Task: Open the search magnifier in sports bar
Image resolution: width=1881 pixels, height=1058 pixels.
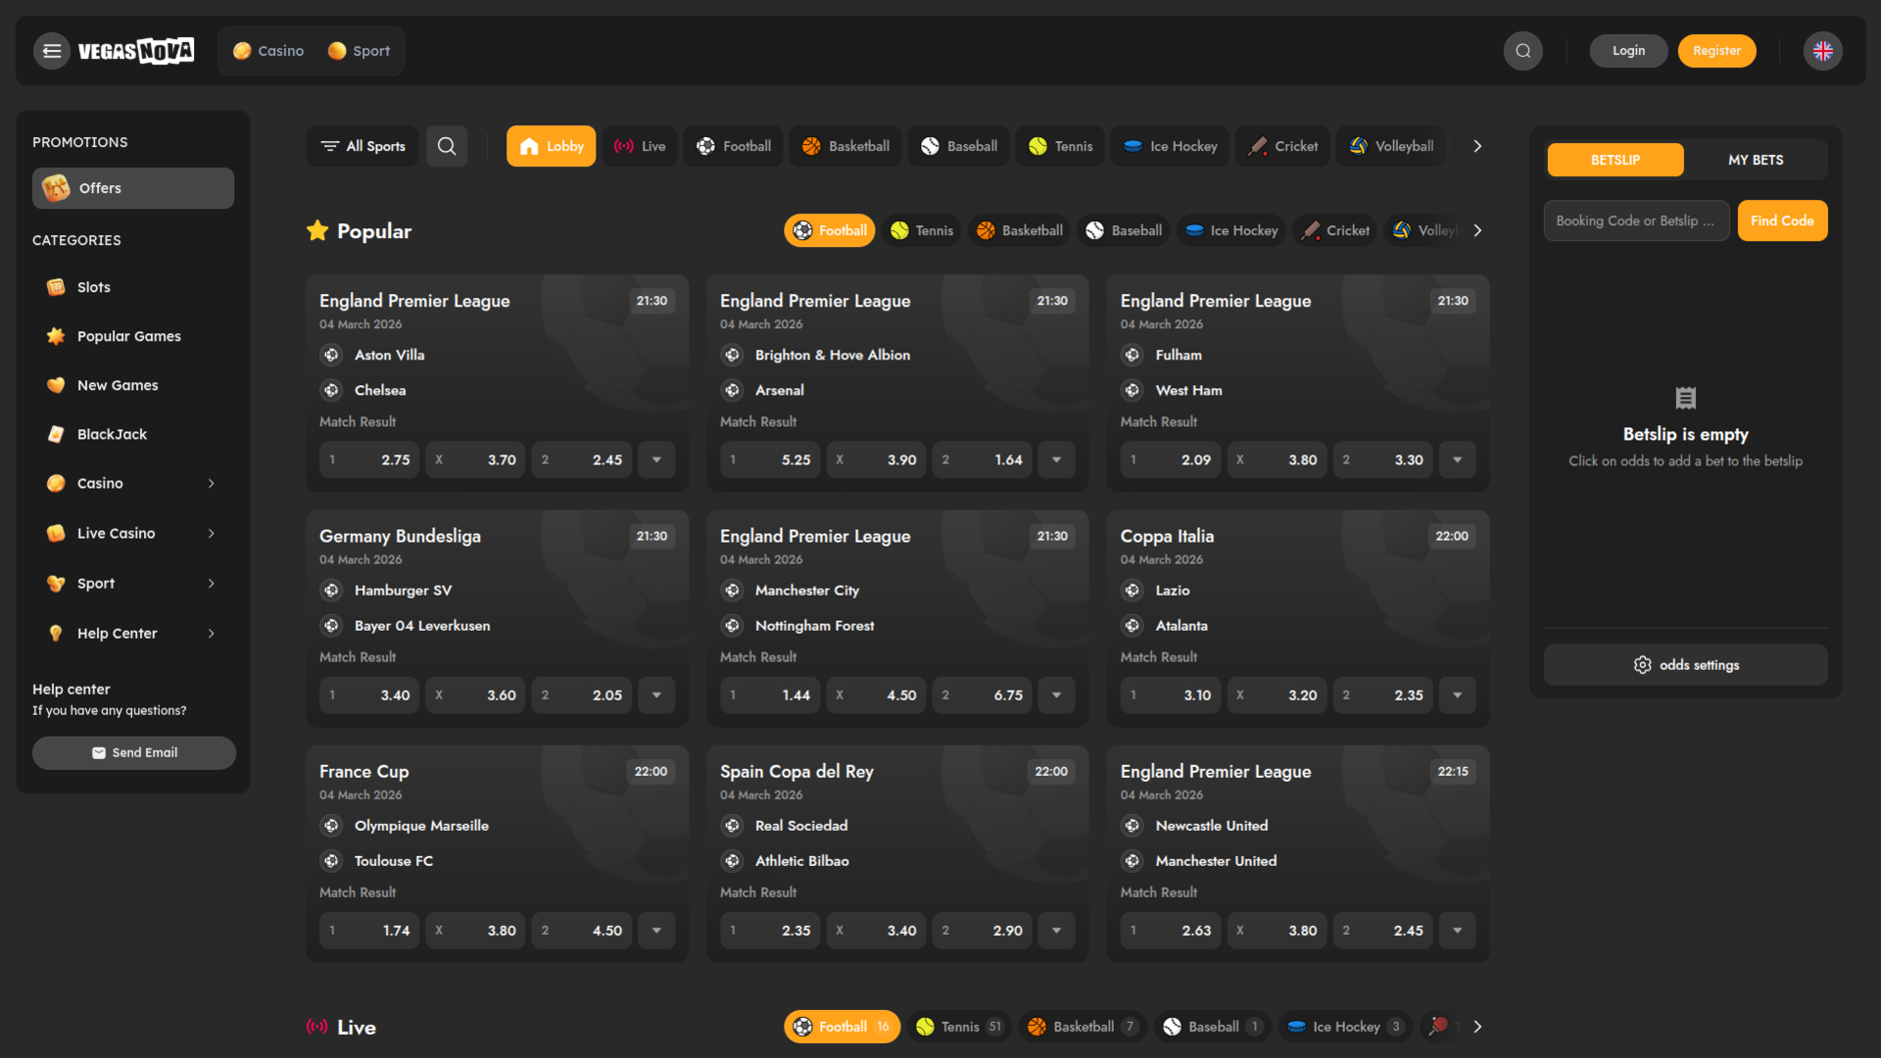Action: 447,145
